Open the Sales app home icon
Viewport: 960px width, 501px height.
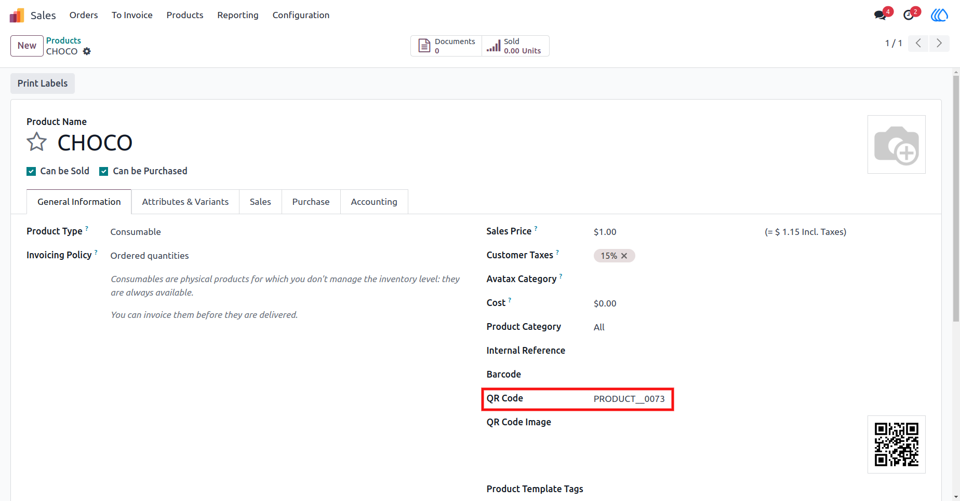click(17, 15)
